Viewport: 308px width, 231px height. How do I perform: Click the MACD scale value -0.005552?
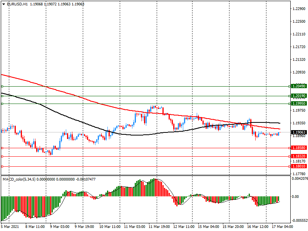click(300, 220)
